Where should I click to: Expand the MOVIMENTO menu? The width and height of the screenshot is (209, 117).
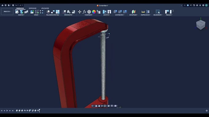69,15
